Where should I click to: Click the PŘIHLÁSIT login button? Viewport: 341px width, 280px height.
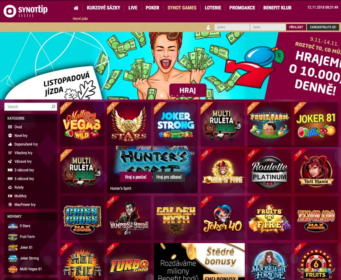click(296, 27)
